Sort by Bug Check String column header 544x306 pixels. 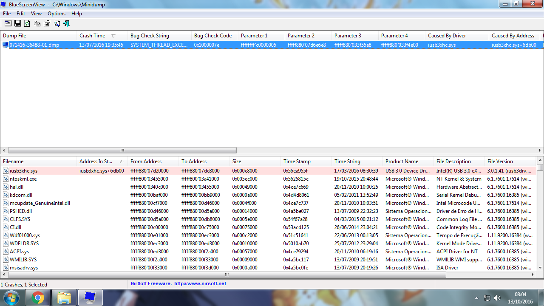click(160, 36)
